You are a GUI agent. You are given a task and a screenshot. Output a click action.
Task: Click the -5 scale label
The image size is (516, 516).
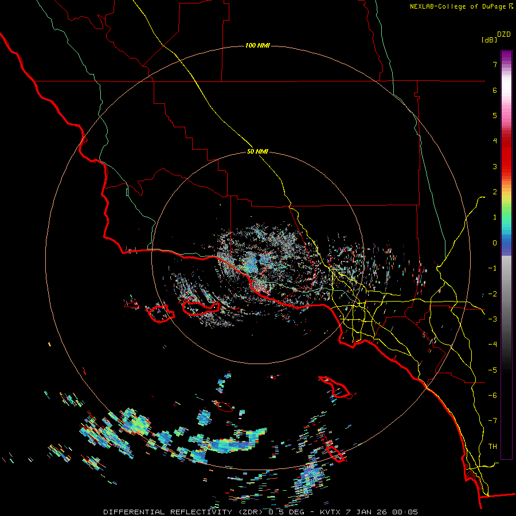(492, 370)
